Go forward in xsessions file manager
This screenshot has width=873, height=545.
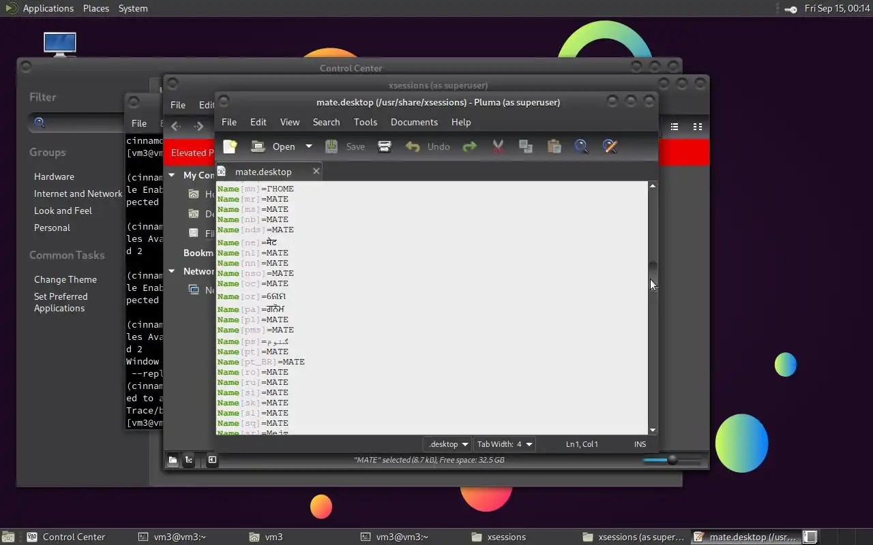click(198, 126)
